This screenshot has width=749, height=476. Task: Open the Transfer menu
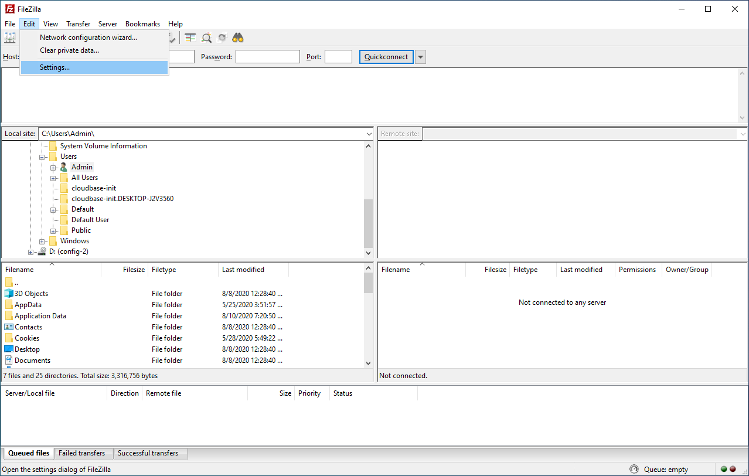pos(78,24)
